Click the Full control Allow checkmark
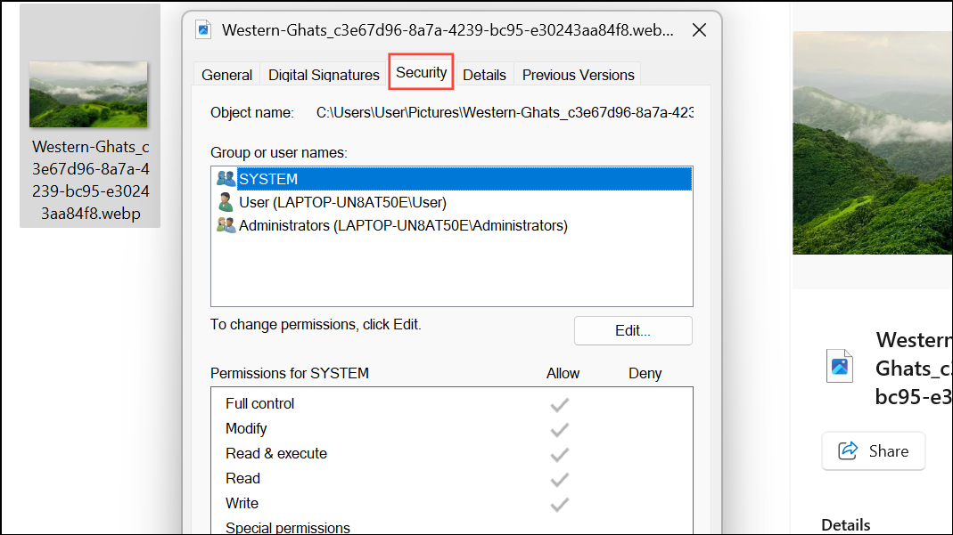Viewport: 953px width, 535px height. point(559,404)
